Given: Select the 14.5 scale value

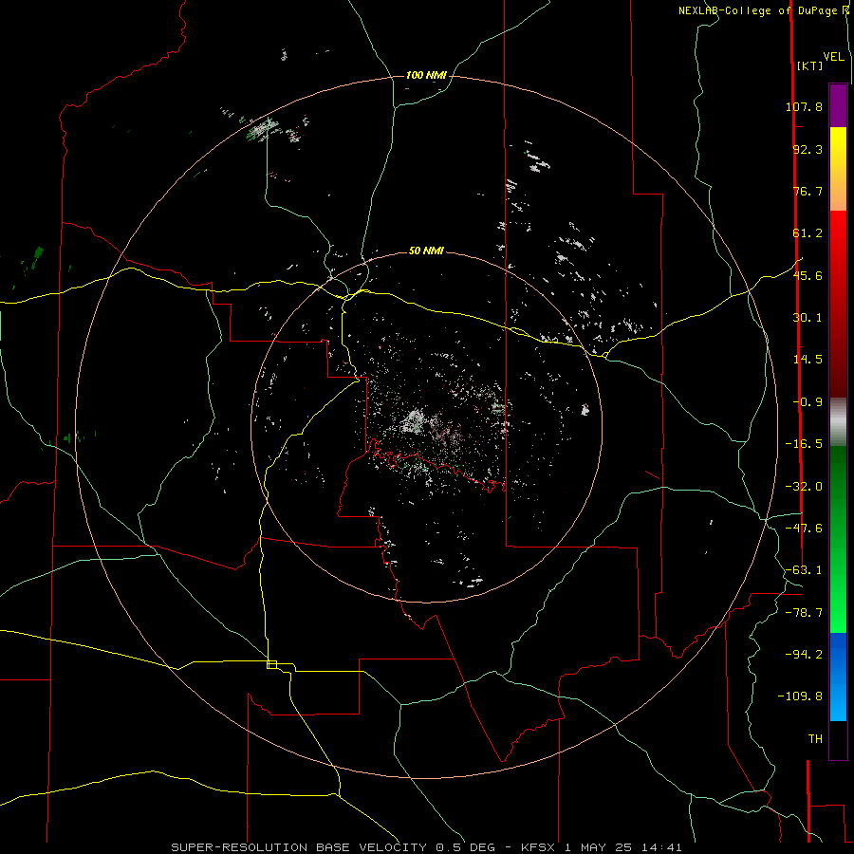Looking at the screenshot, I should tap(808, 360).
